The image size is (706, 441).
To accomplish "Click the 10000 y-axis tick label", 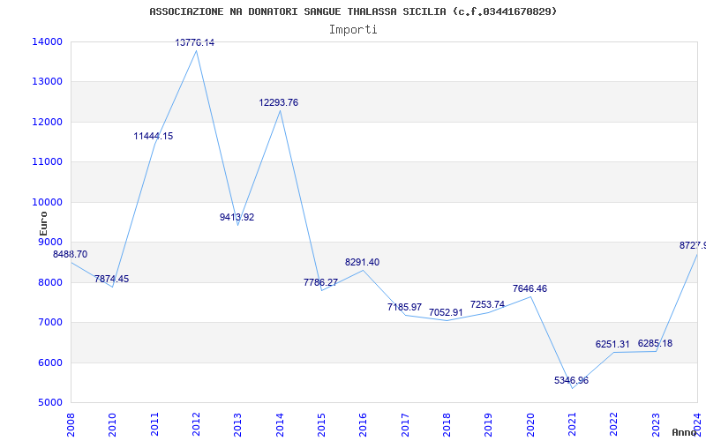I will pos(47,202).
